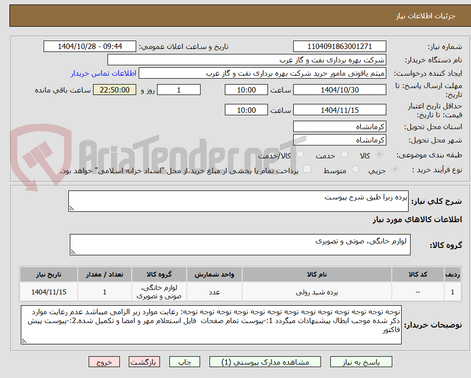Select the خدمت radio option

coord(345,154)
